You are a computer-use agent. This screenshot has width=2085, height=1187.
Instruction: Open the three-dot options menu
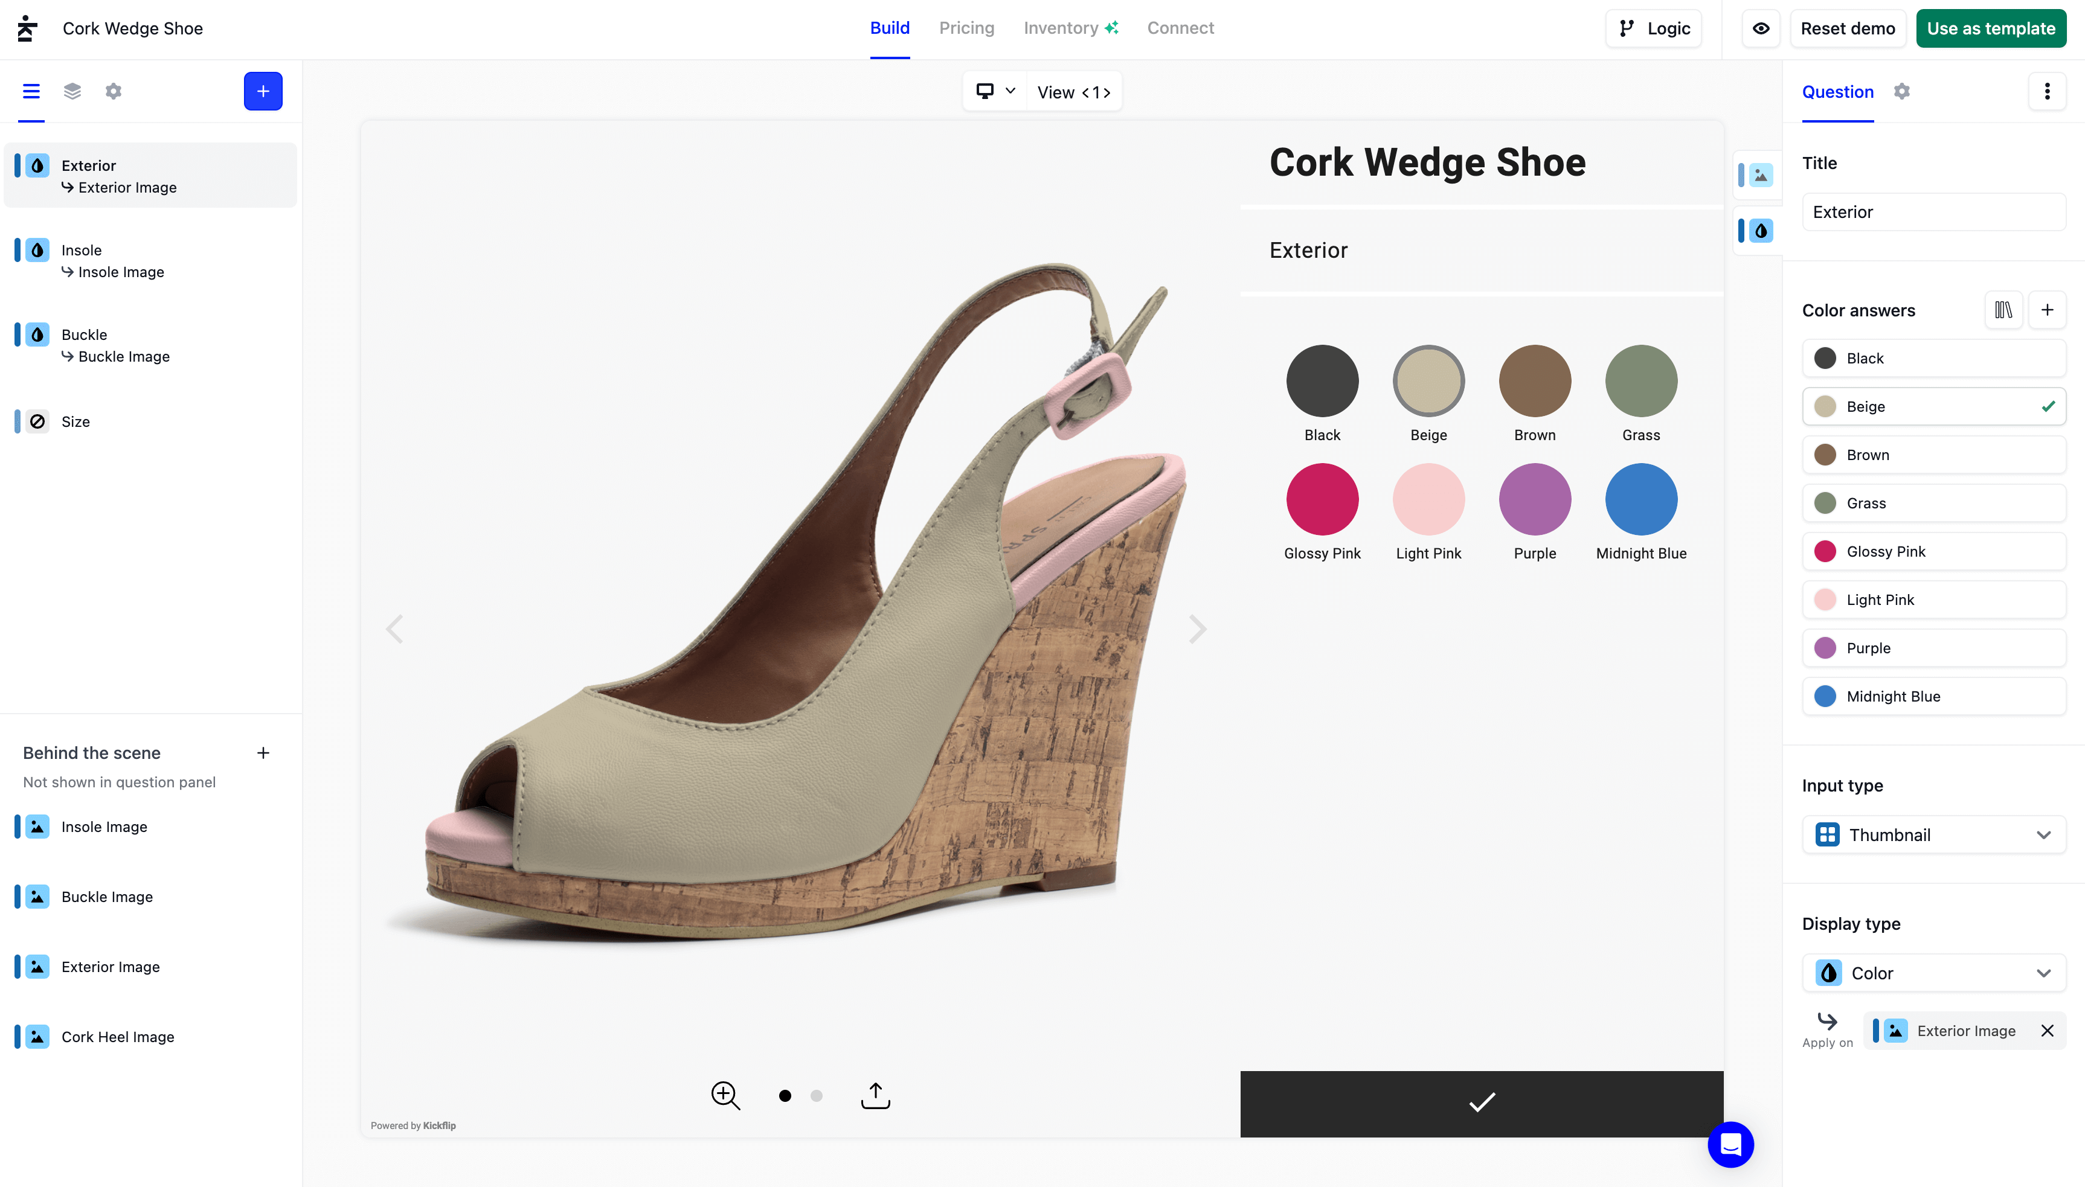pyautogui.click(x=2047, y=91)
